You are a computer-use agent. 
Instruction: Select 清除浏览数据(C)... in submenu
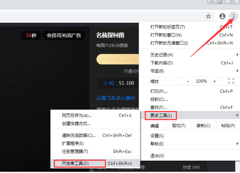[x=95, y=136]
